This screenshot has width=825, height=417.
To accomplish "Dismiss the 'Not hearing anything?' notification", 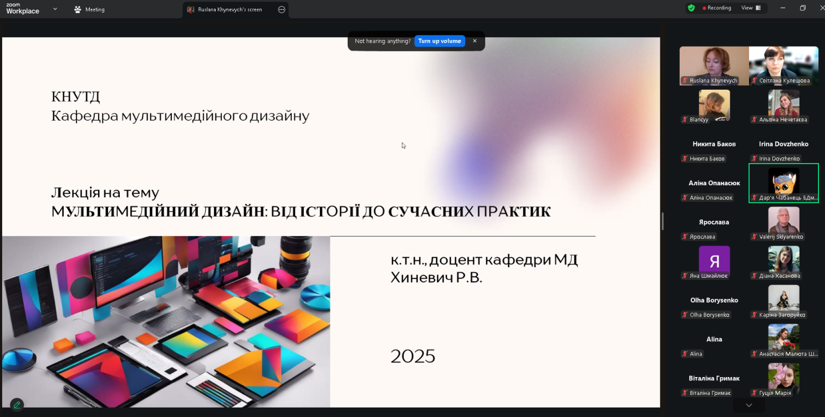I will [x=475, y=41].
